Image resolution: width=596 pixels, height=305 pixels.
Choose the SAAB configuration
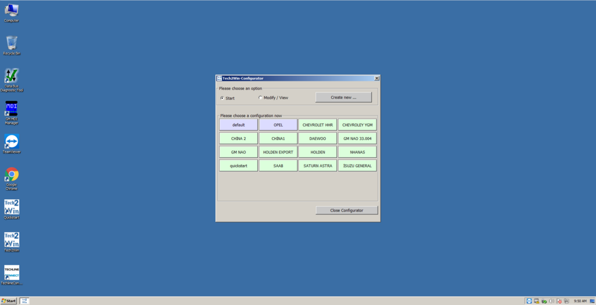(x=278, y=166)
